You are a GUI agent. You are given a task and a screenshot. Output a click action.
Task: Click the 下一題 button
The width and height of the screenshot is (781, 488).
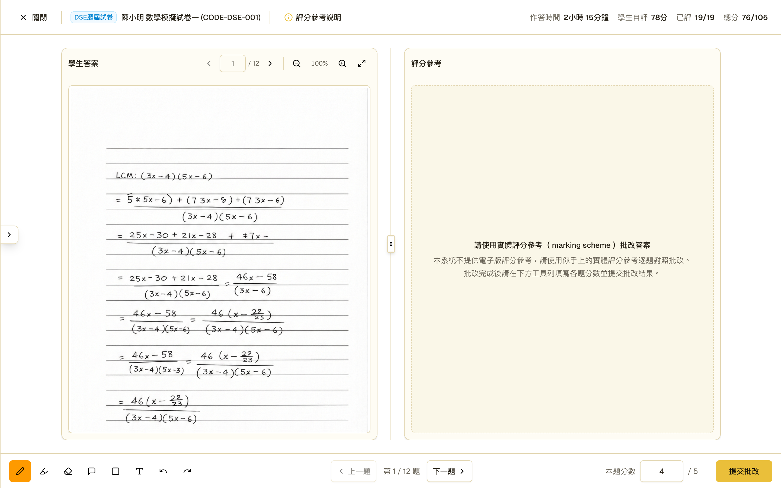(x=449, y=471)
